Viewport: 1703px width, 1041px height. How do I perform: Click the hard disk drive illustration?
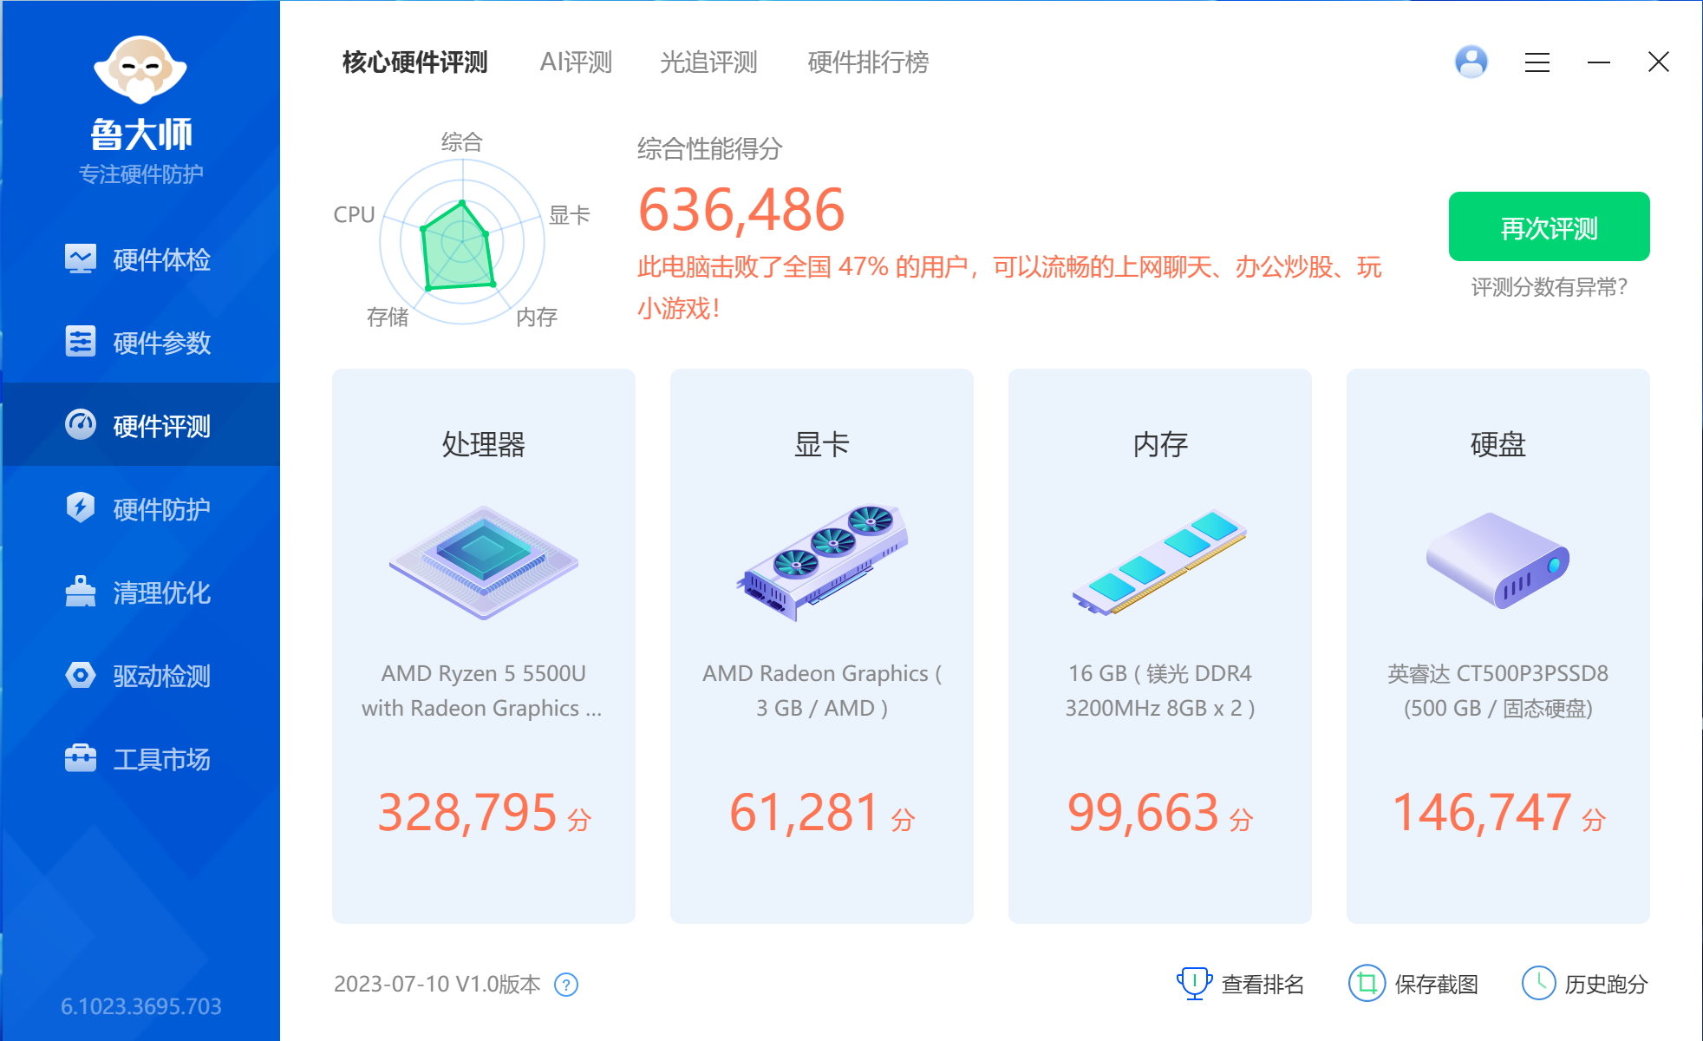click(1497, 560)
